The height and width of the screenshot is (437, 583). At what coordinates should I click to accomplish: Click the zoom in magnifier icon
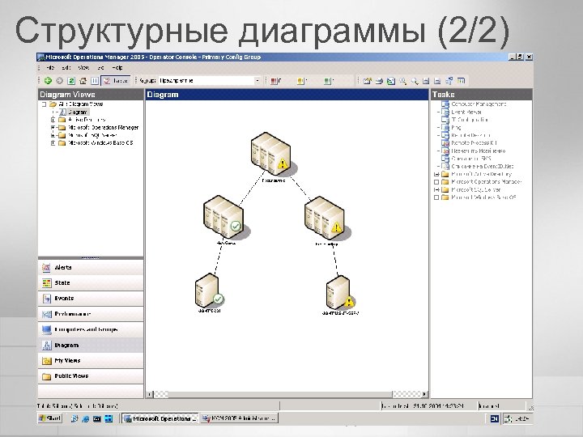click(402, 81)
